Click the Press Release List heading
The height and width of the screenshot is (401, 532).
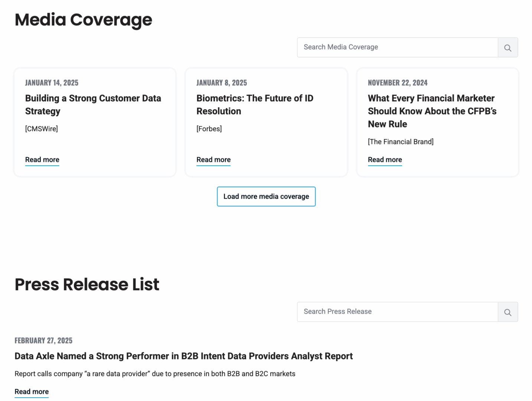[87, 285]
